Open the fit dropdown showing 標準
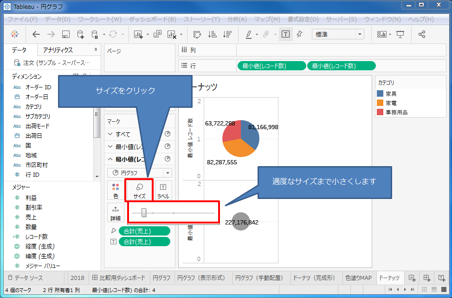This screenshot has width=452, height=298. tap(359, 34)
